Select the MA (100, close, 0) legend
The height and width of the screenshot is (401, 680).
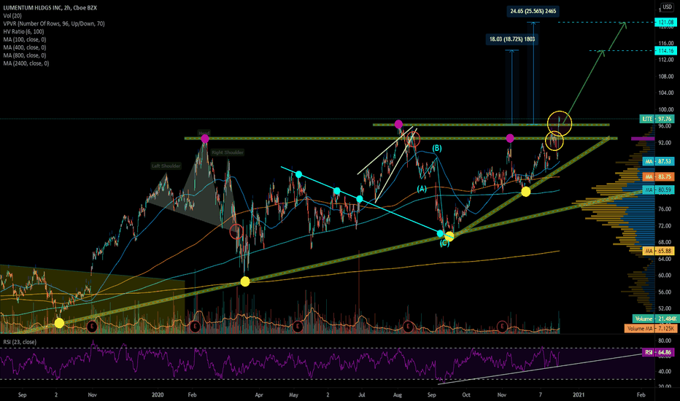[25, 39]
